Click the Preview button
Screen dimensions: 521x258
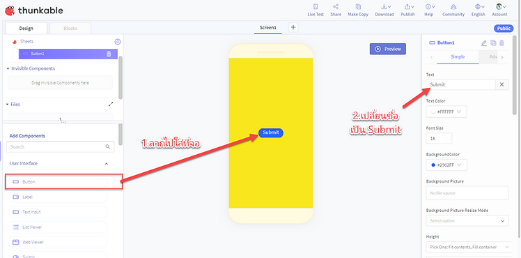tap(388, 49)
